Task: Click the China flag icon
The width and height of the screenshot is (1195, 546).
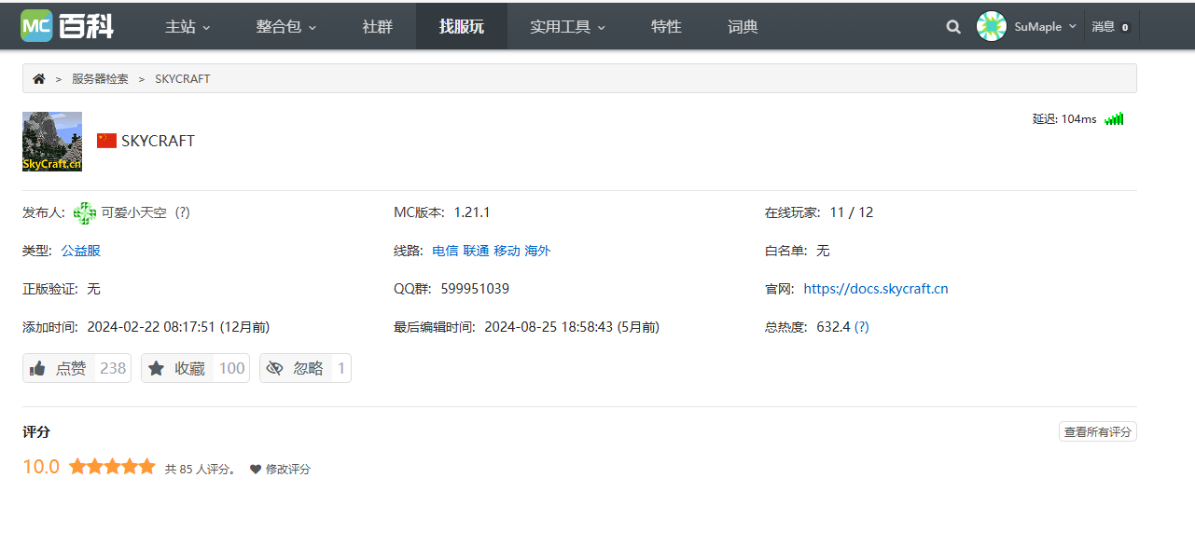Action: tap(106, 141)
